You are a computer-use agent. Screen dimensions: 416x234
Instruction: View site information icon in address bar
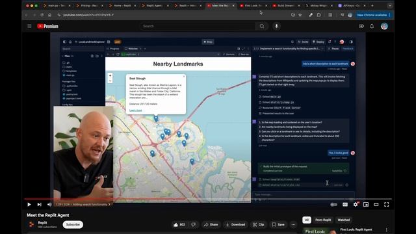click(59, 15)
